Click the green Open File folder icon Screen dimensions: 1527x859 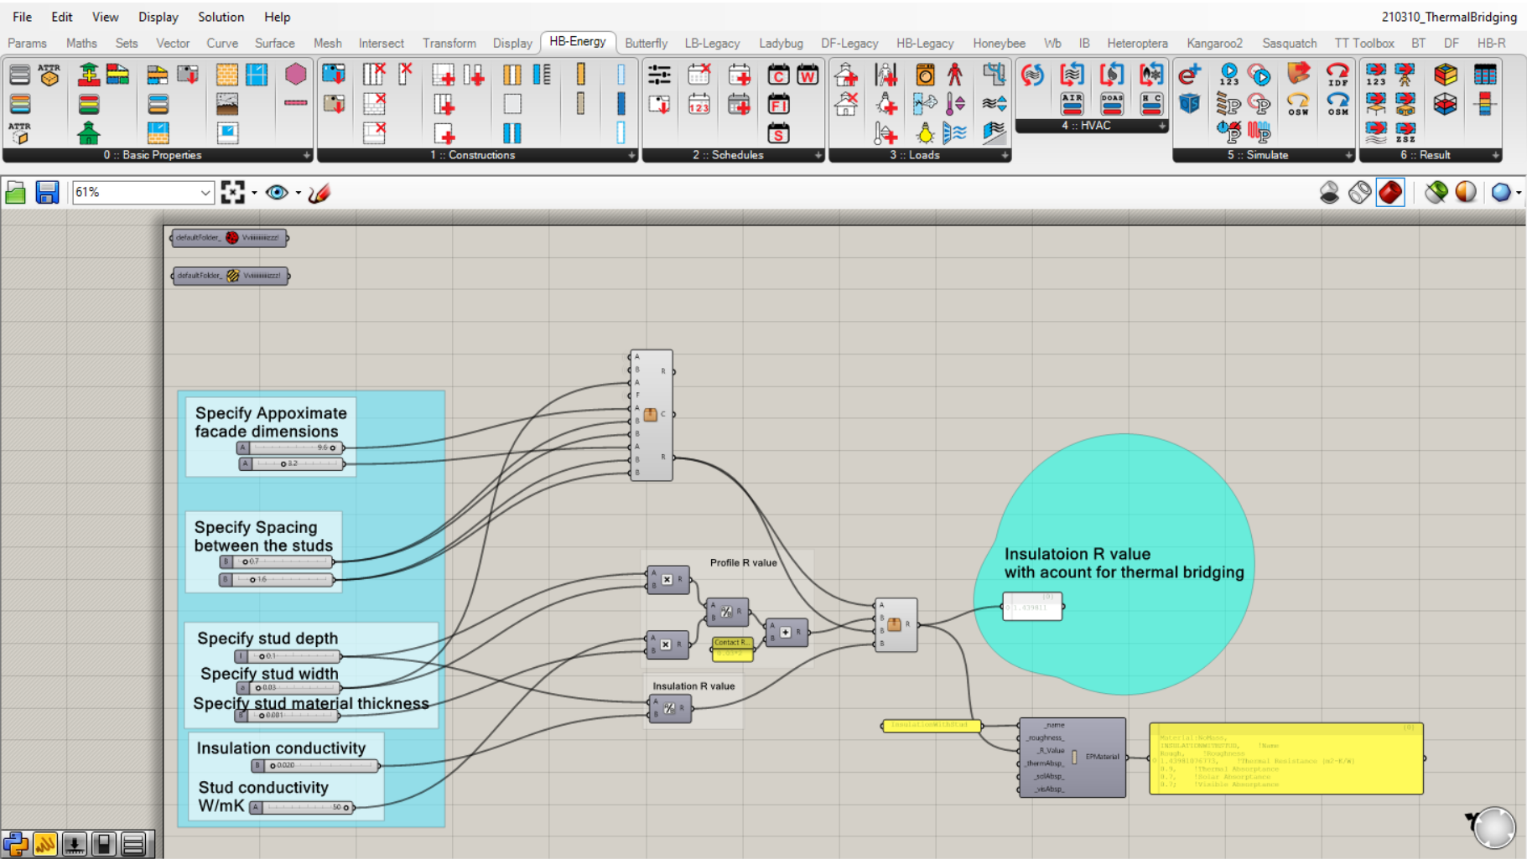tap(16, 193)
